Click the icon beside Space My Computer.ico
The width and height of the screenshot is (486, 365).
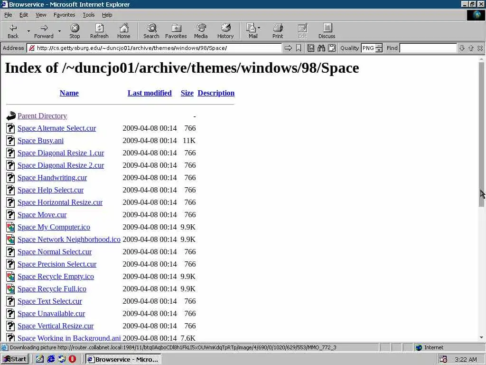(11, 227)
